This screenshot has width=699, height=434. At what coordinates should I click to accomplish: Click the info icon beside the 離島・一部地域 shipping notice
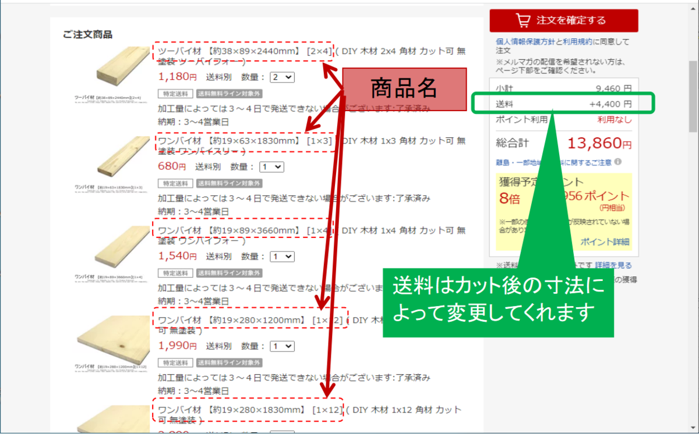(x=617, y=162)
